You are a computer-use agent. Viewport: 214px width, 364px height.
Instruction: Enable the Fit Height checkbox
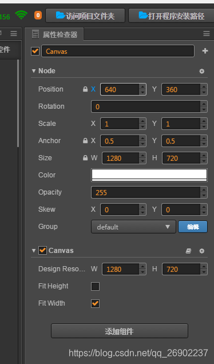(x=95, y=286)
